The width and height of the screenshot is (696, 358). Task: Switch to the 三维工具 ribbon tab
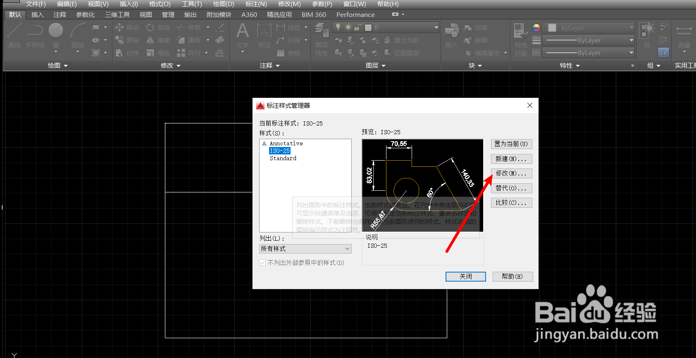point(117,14)
